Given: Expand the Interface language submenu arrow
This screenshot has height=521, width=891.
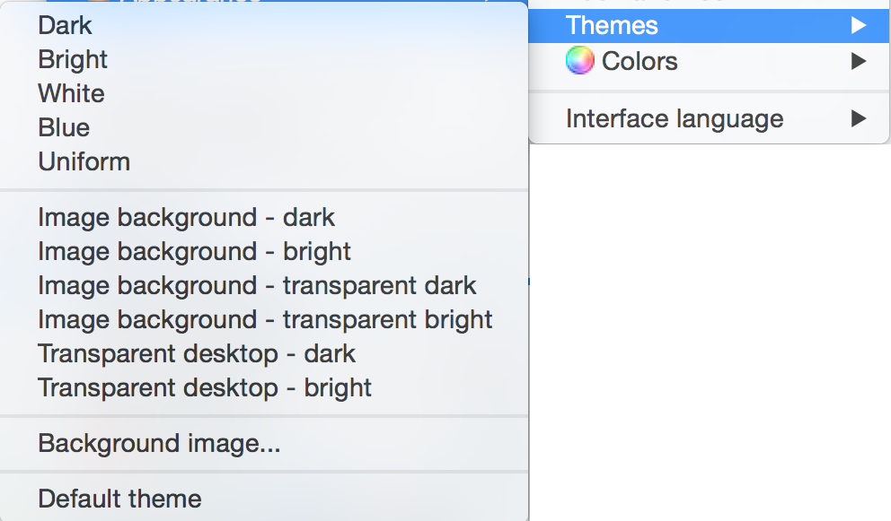Looking at the screenshot, I should [858, 118].
